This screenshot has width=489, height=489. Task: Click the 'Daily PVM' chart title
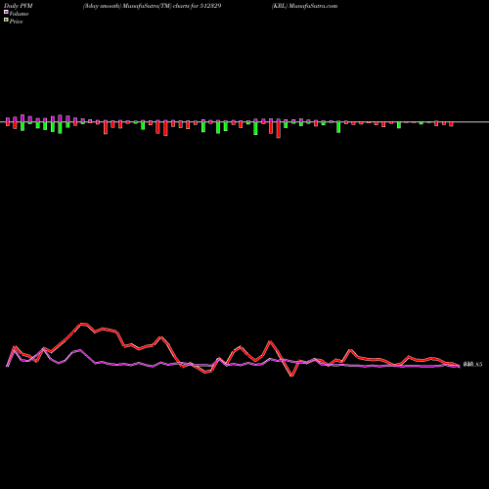19,6
